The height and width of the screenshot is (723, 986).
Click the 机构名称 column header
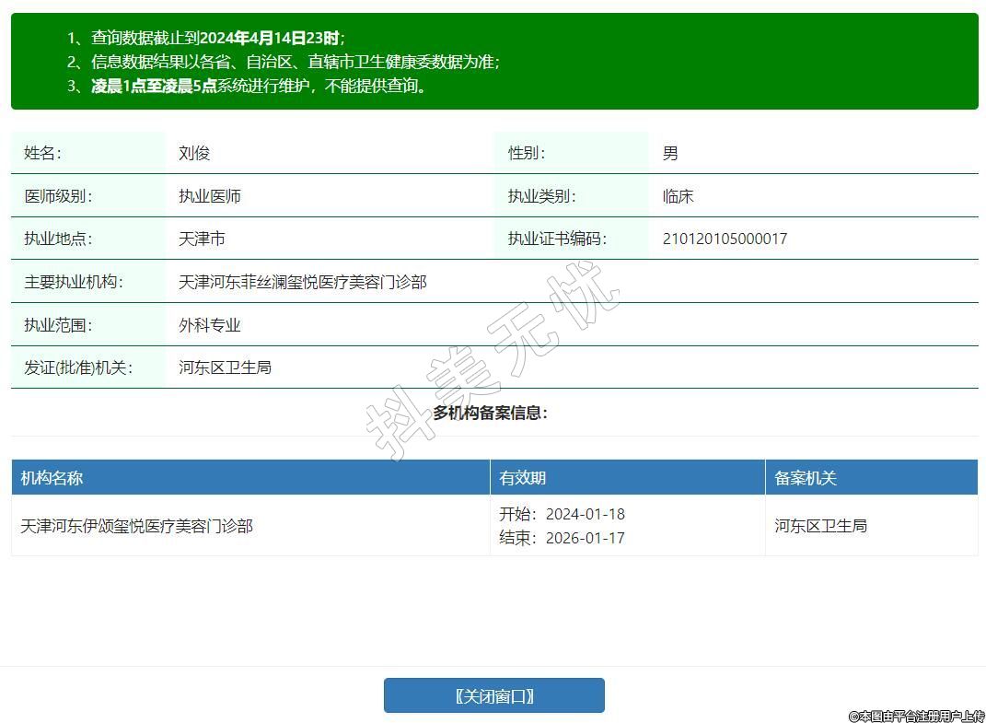click(52, 478)
